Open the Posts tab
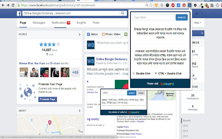The height and width of the screenshot is (139, 222). tap(96, 23)
